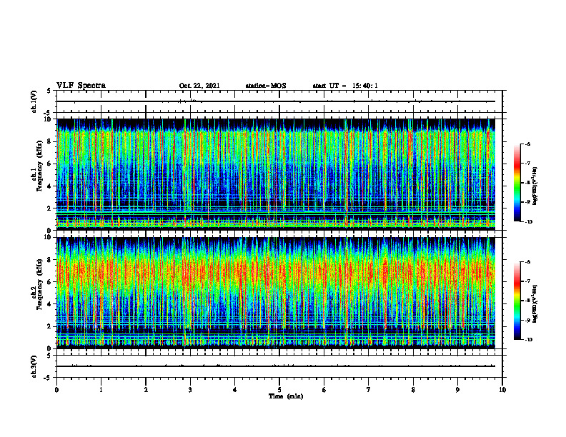Click the "-10" tick on ch.2 colorbar
566x437 pixels.
point(529,340)
